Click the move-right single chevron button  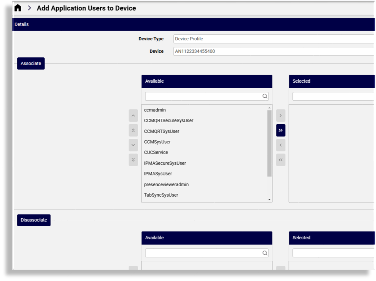pos(281,116)
